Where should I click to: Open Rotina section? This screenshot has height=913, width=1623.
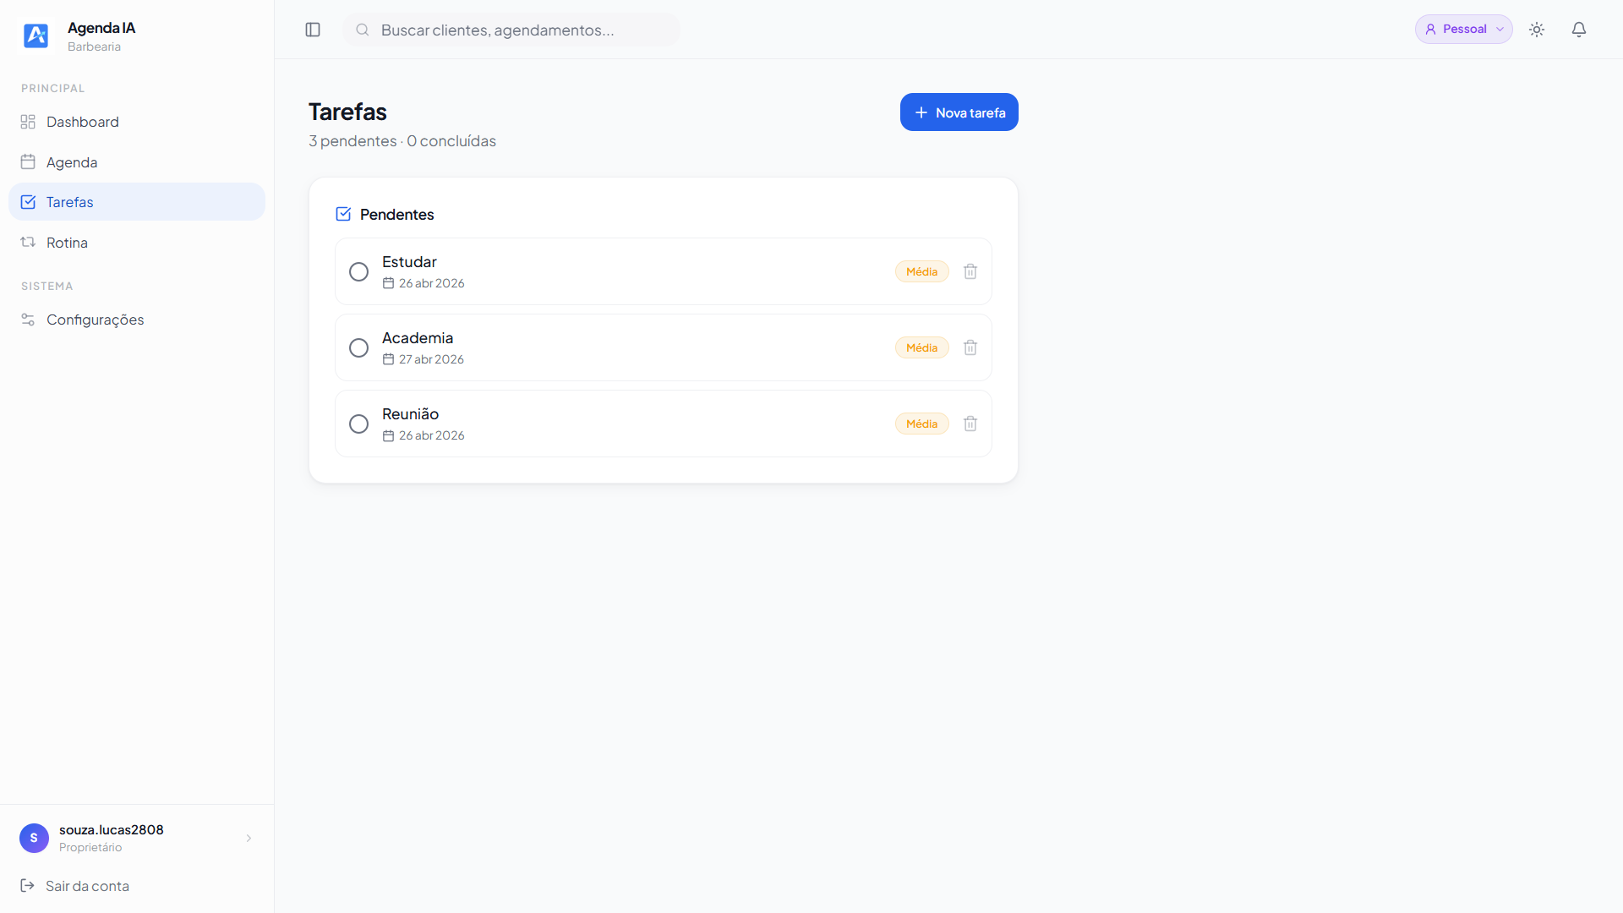point(137,243)
